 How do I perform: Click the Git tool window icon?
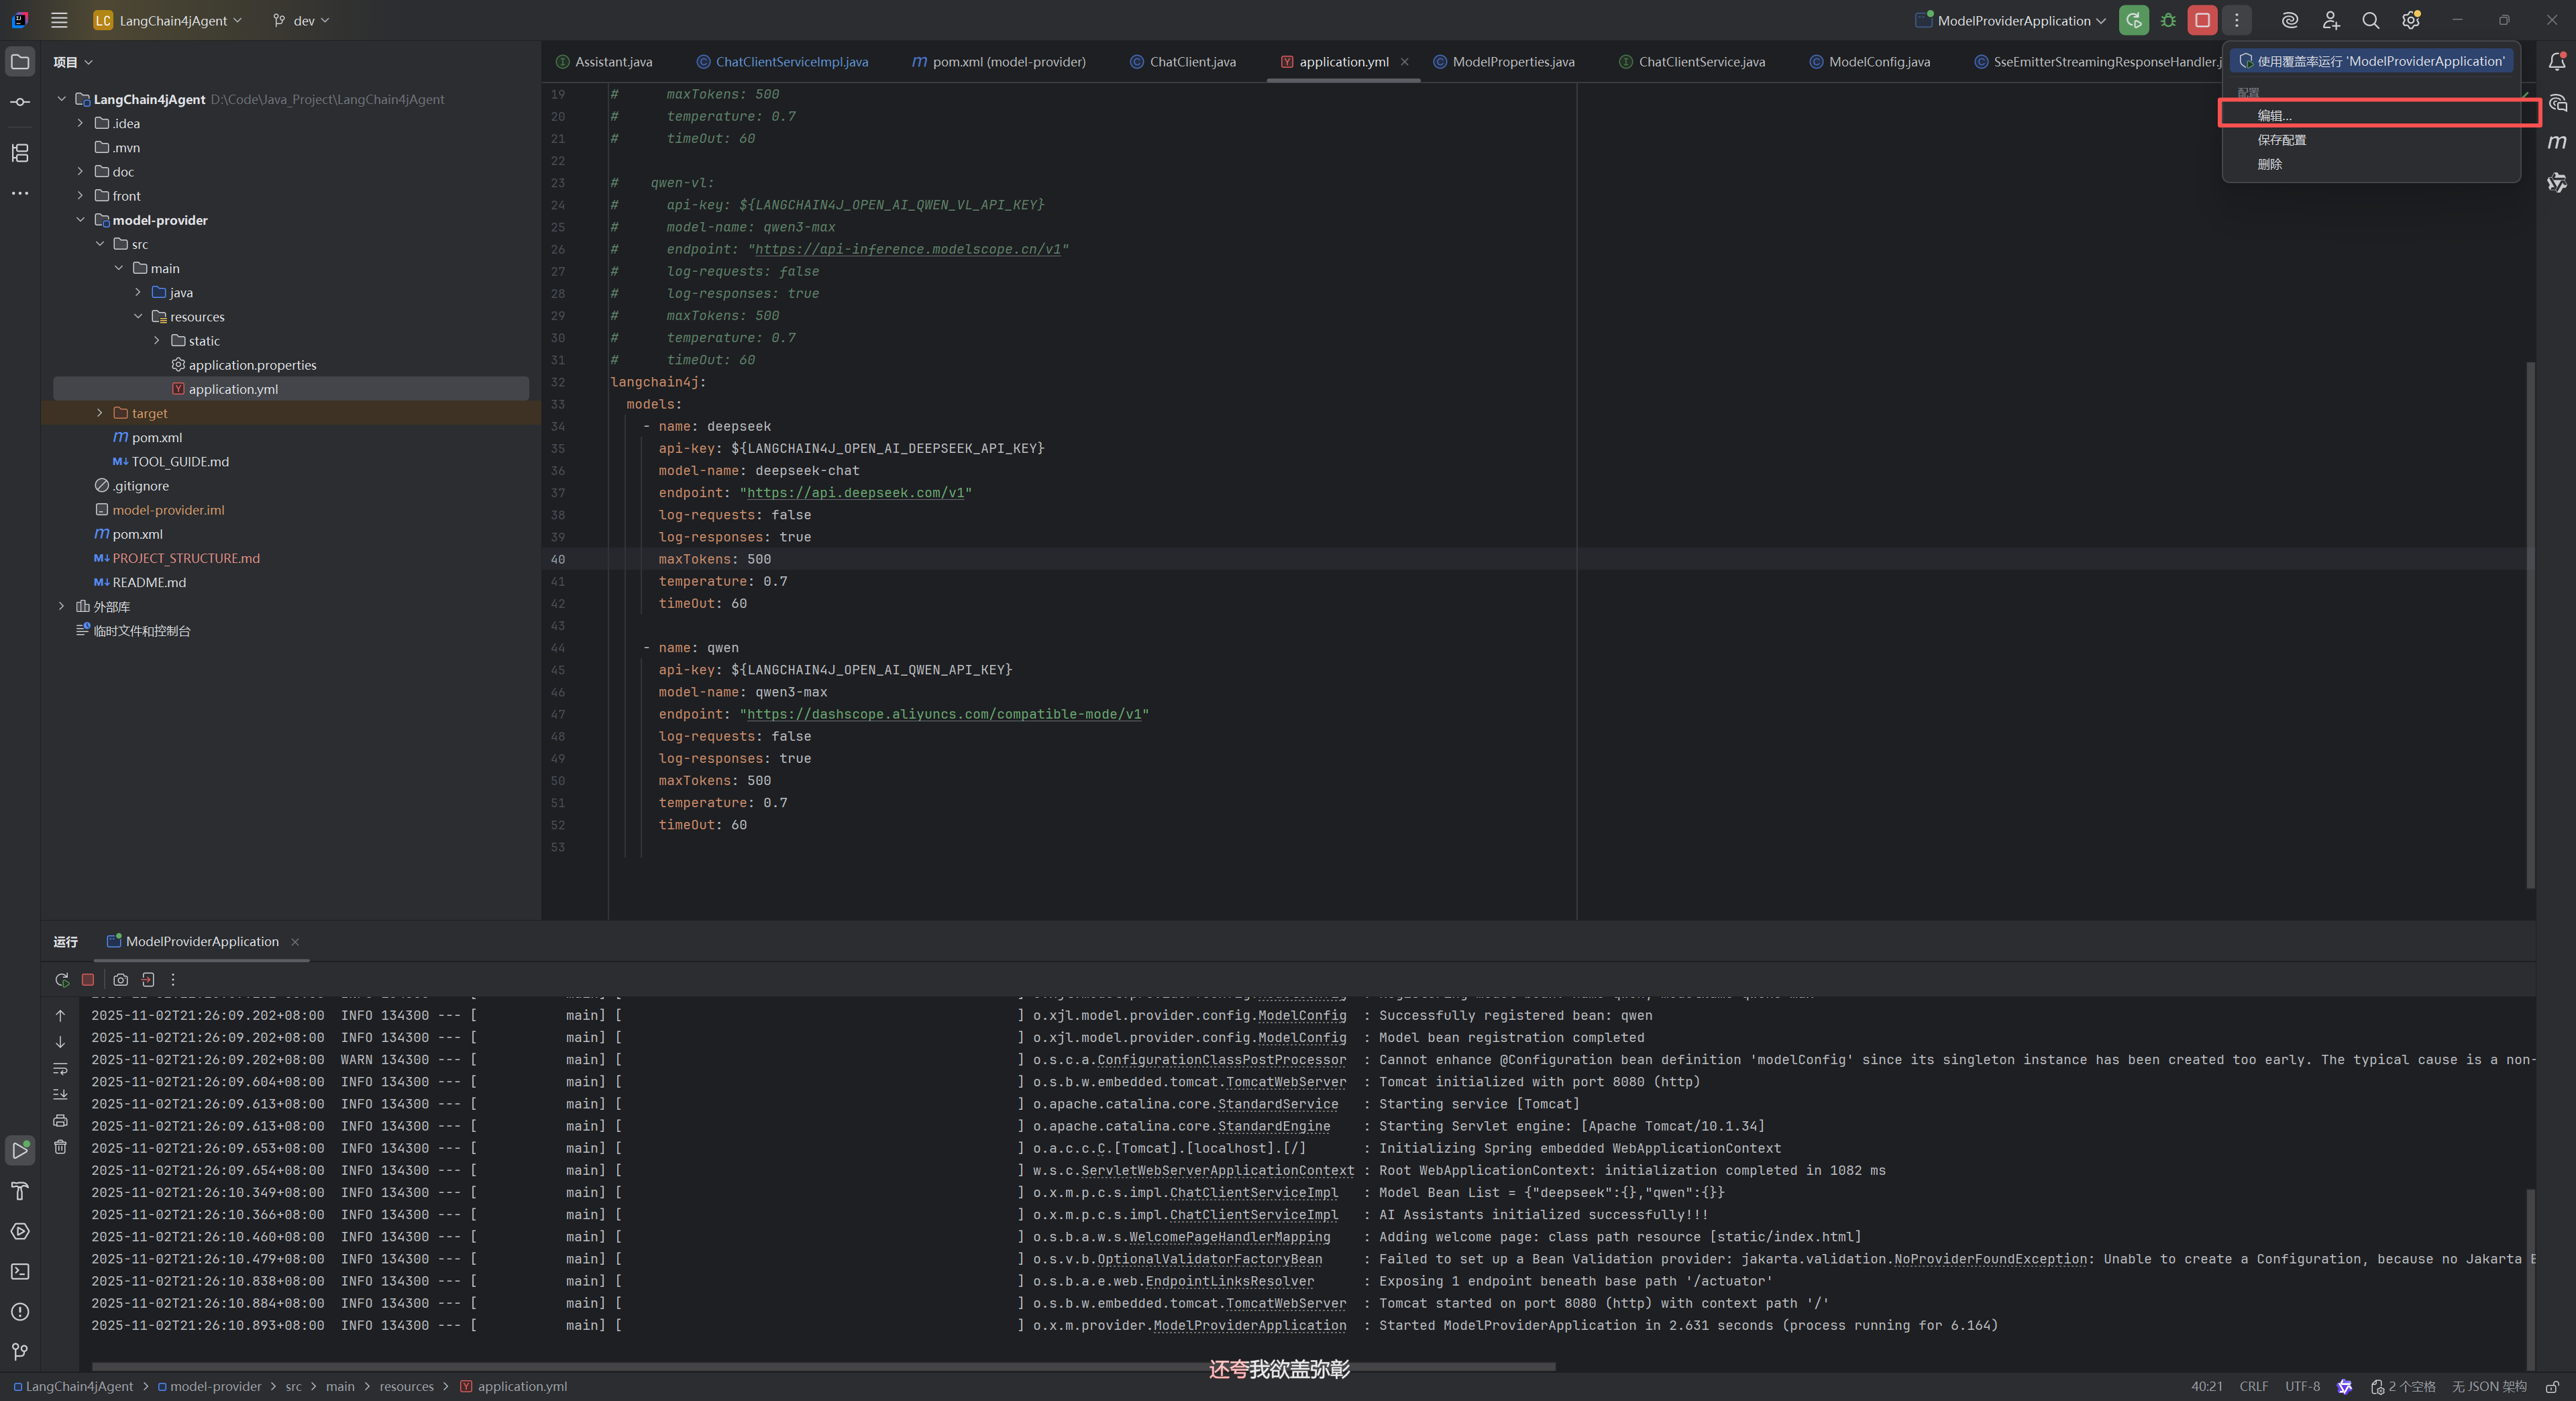pyautogui.click(x=20, y=1352)
